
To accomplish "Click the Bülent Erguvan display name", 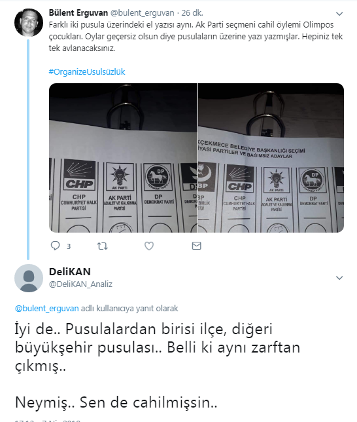I will tap(78, 12).
